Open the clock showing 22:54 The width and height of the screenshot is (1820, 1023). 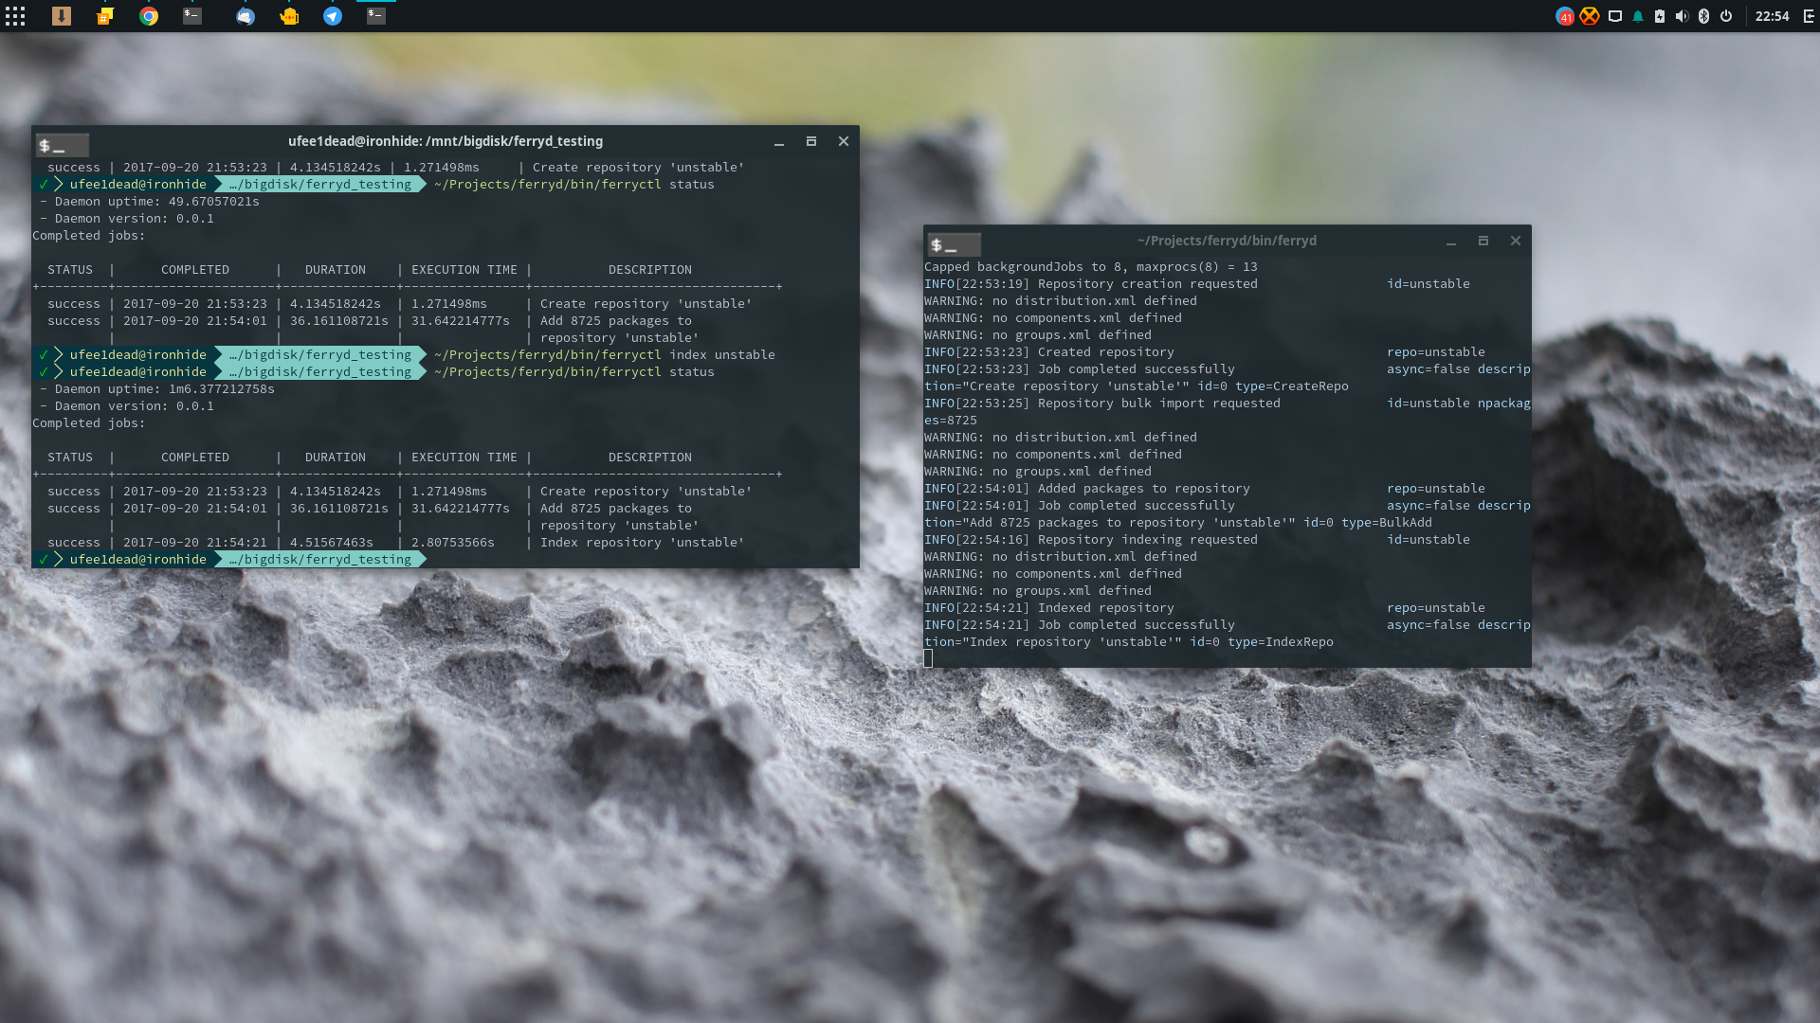point(1772,16)
